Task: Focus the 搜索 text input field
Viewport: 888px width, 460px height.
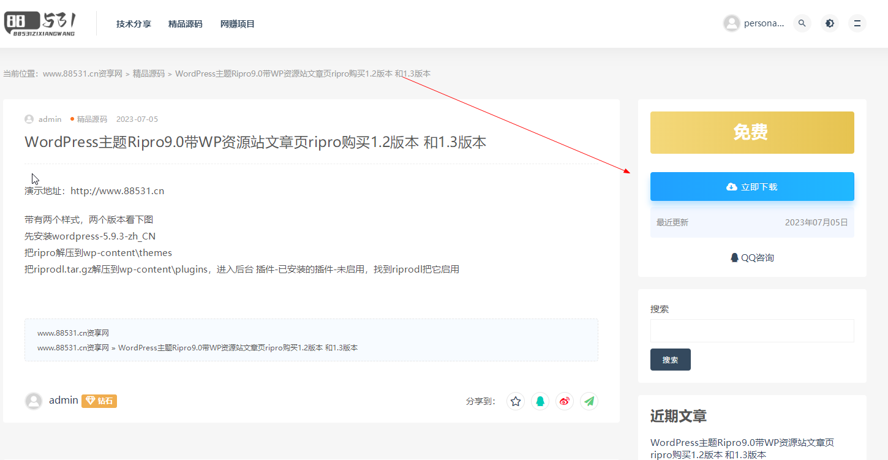Action: click(x=752, y=331)
